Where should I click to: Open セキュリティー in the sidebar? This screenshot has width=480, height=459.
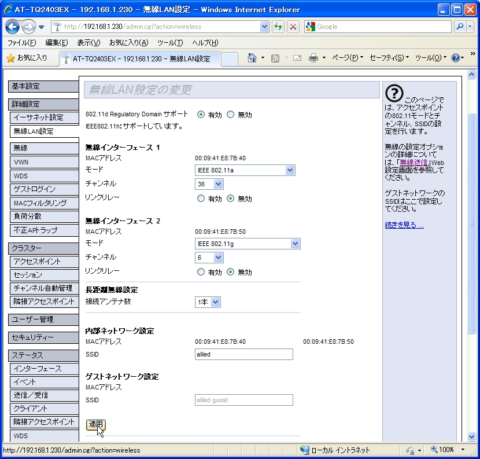point(43,337)
